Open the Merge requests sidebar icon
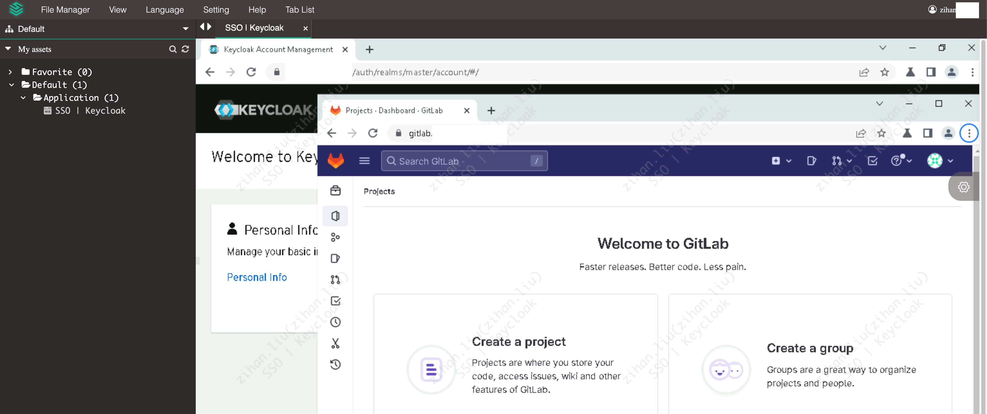The height and width of the screenshot is (414, 987). pos(335,280)
